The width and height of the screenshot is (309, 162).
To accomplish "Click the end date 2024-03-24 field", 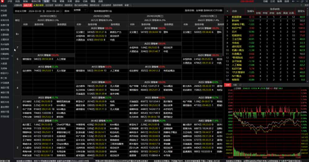I will point(53,11).
